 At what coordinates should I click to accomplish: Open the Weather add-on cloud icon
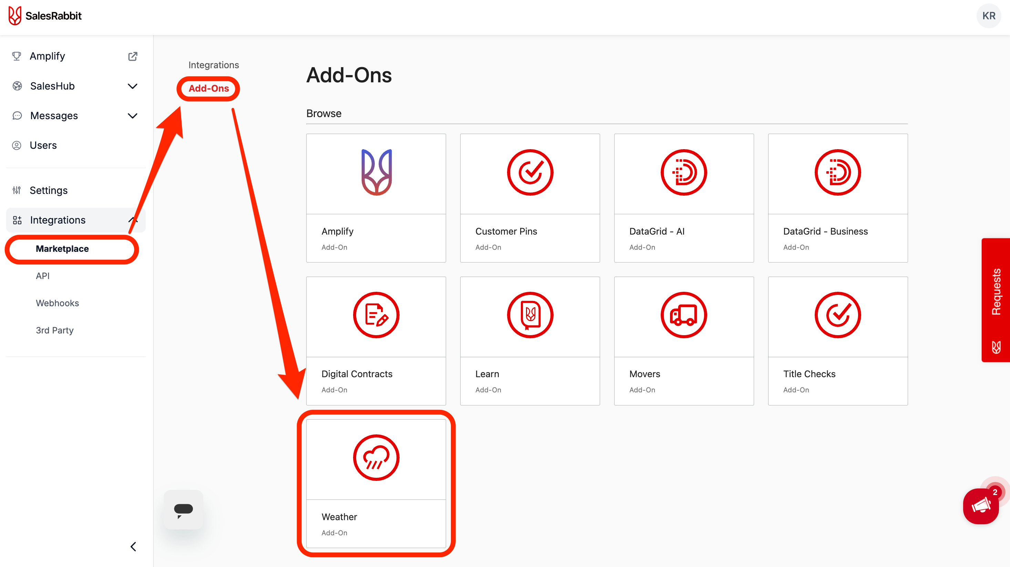[375, 457]
